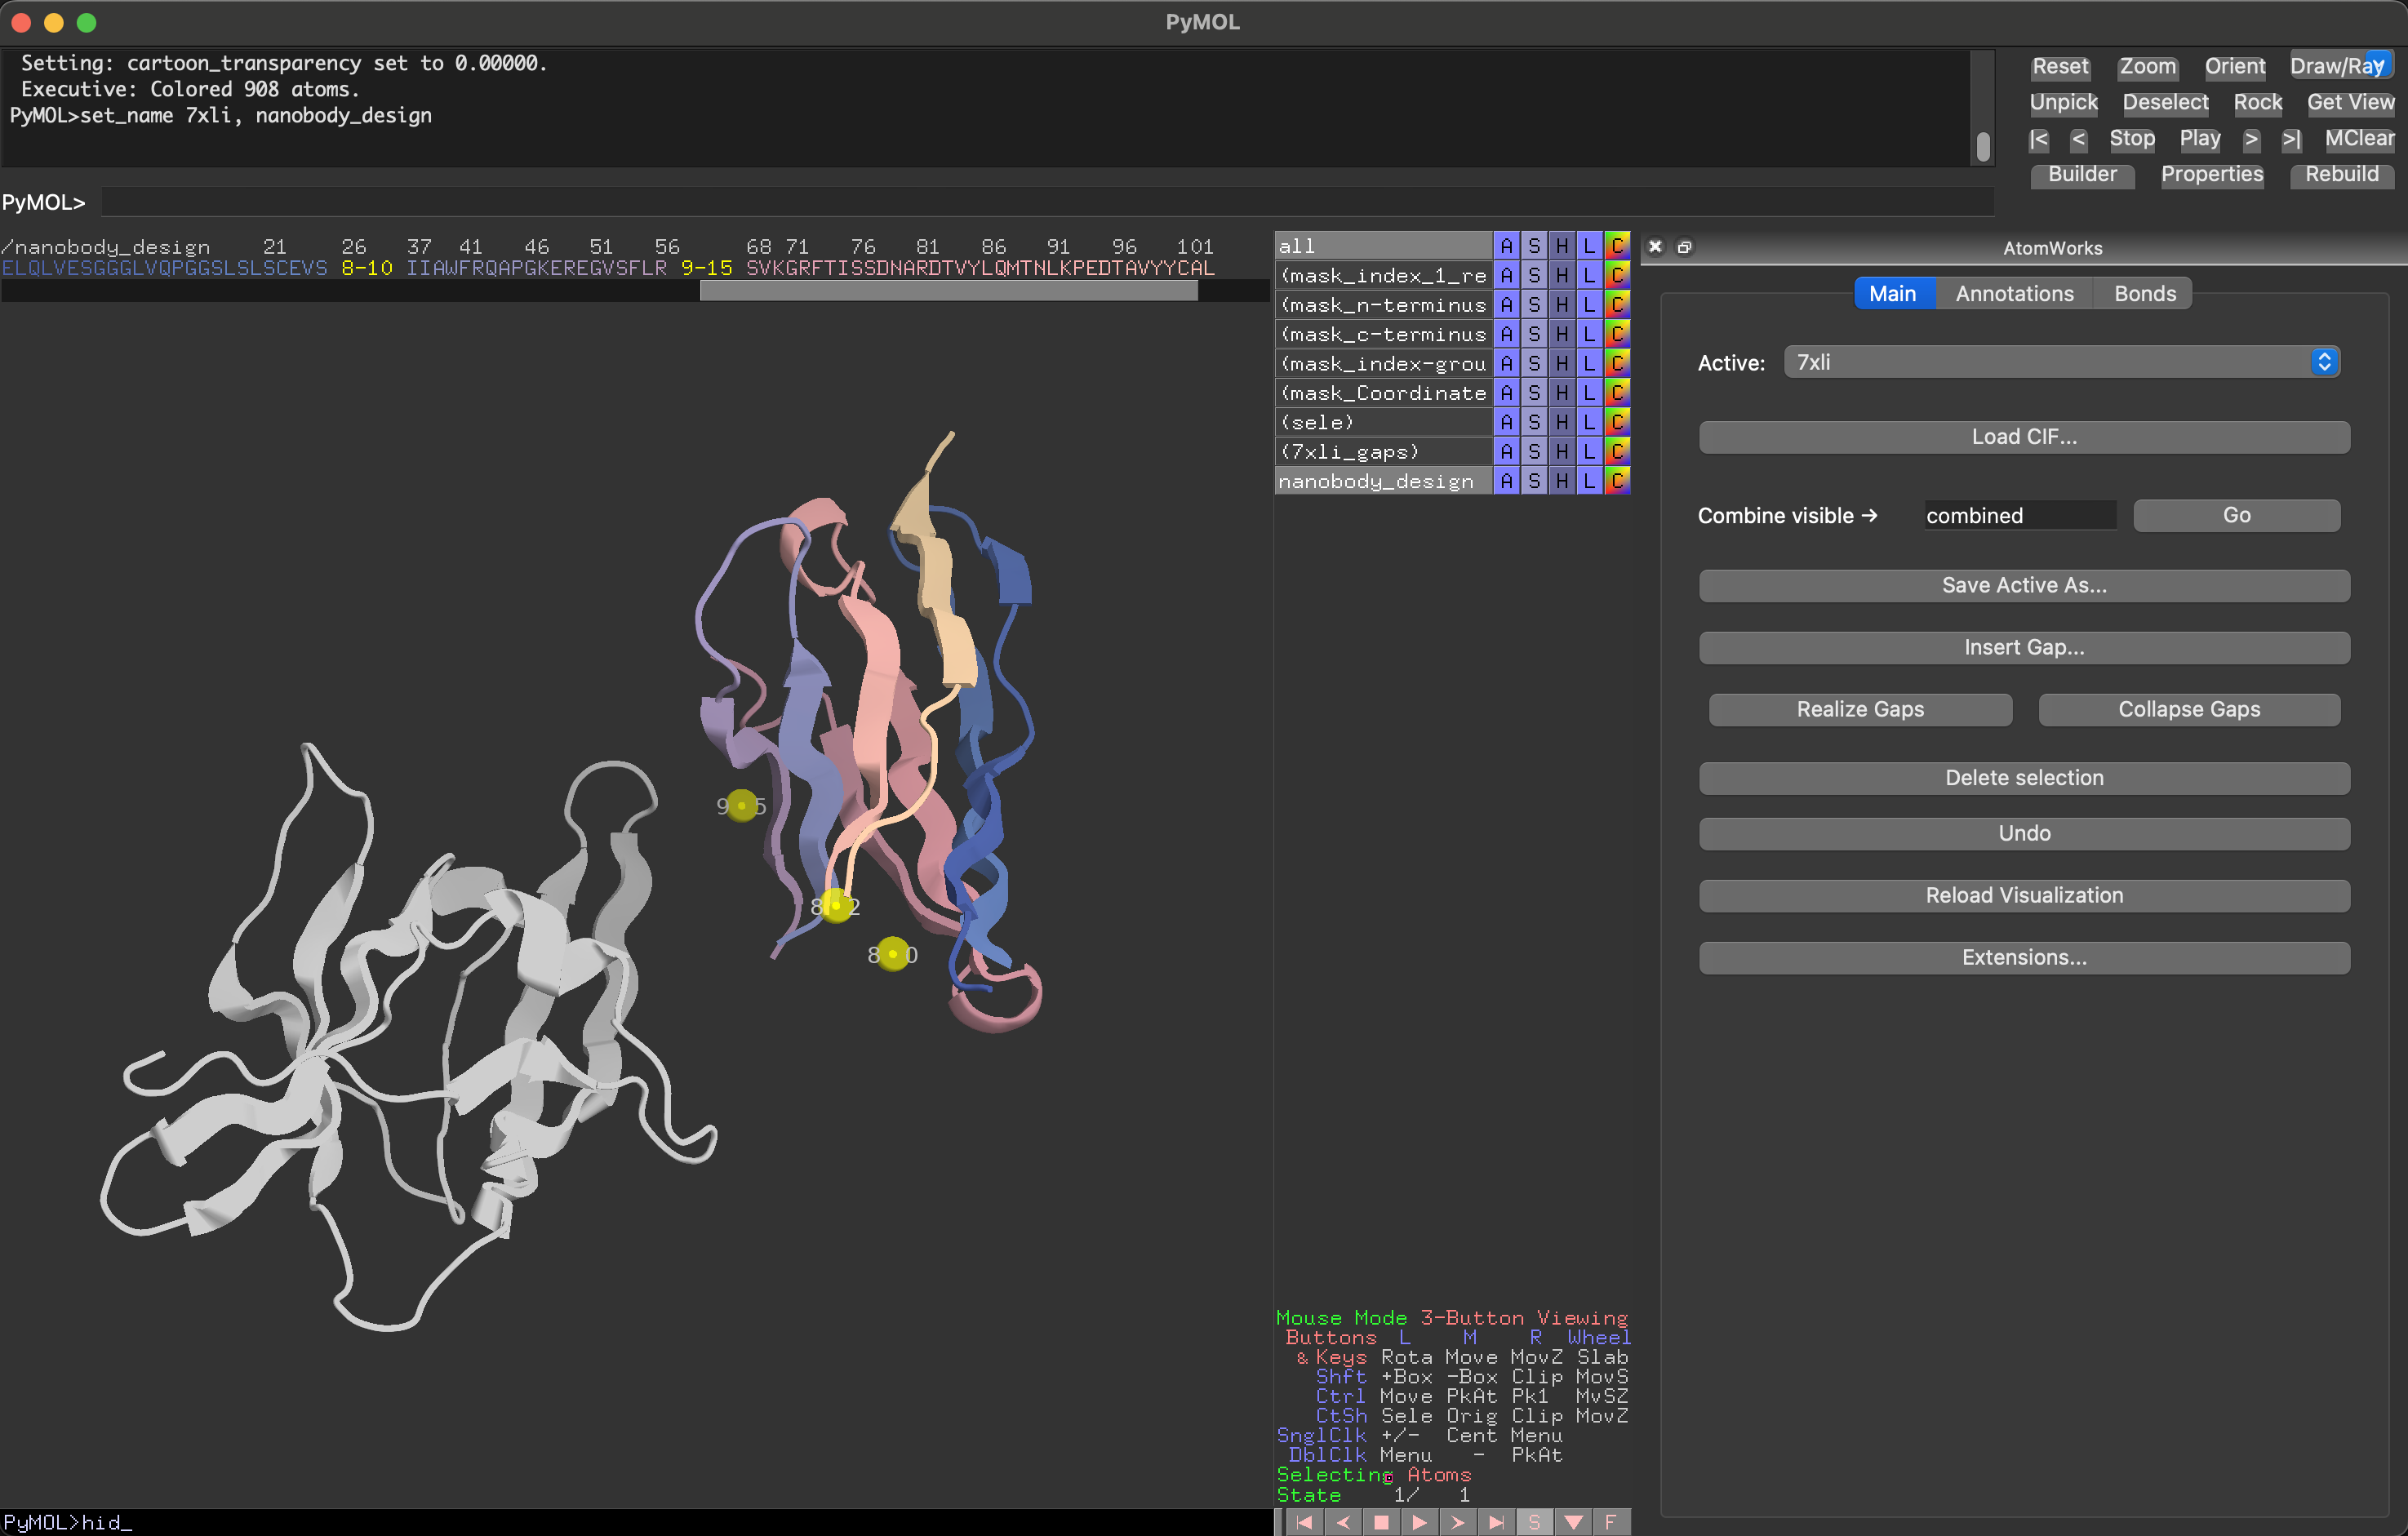
Task: Open the Hide menu for nanobody_design
Action: (1561, 481)
